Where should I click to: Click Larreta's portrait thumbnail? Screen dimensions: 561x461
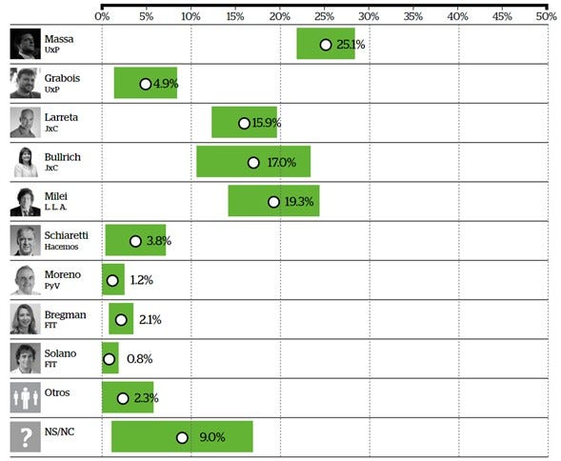pyautogui.click(x=26, y=123)
